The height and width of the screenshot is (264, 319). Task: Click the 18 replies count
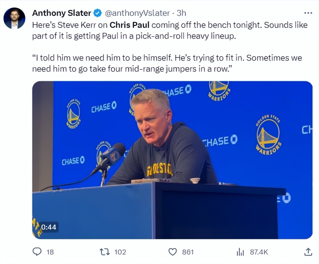pos(50,252)
